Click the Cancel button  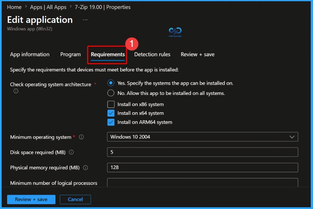pos(75,199)
